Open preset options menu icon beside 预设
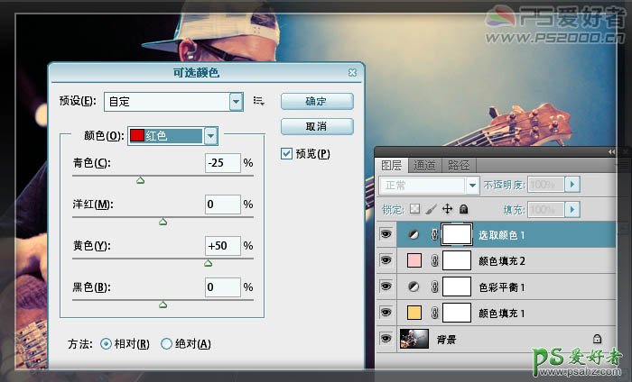This screenshot has width=632, height=382. (x=259, y=101)
